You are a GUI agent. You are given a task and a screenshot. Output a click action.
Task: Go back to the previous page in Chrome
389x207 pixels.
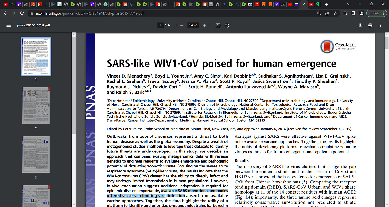[6, 13]
